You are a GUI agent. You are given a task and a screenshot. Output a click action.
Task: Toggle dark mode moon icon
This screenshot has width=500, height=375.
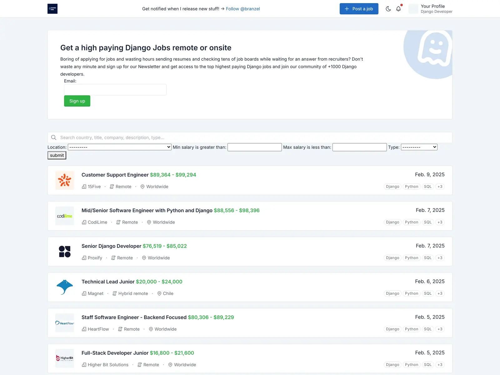[388, 9]
